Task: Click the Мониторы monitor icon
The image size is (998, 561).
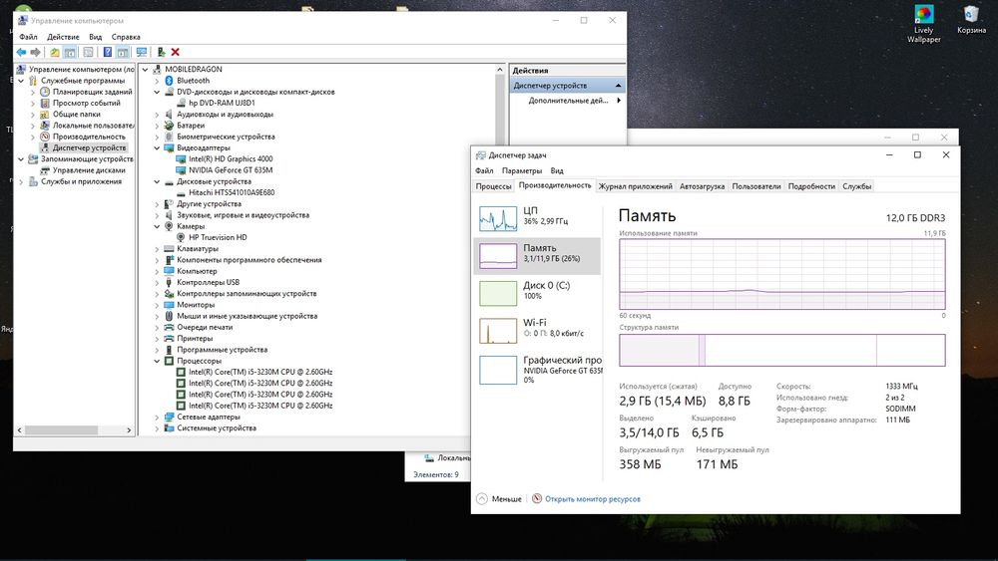Action: [x=169, y=304]
